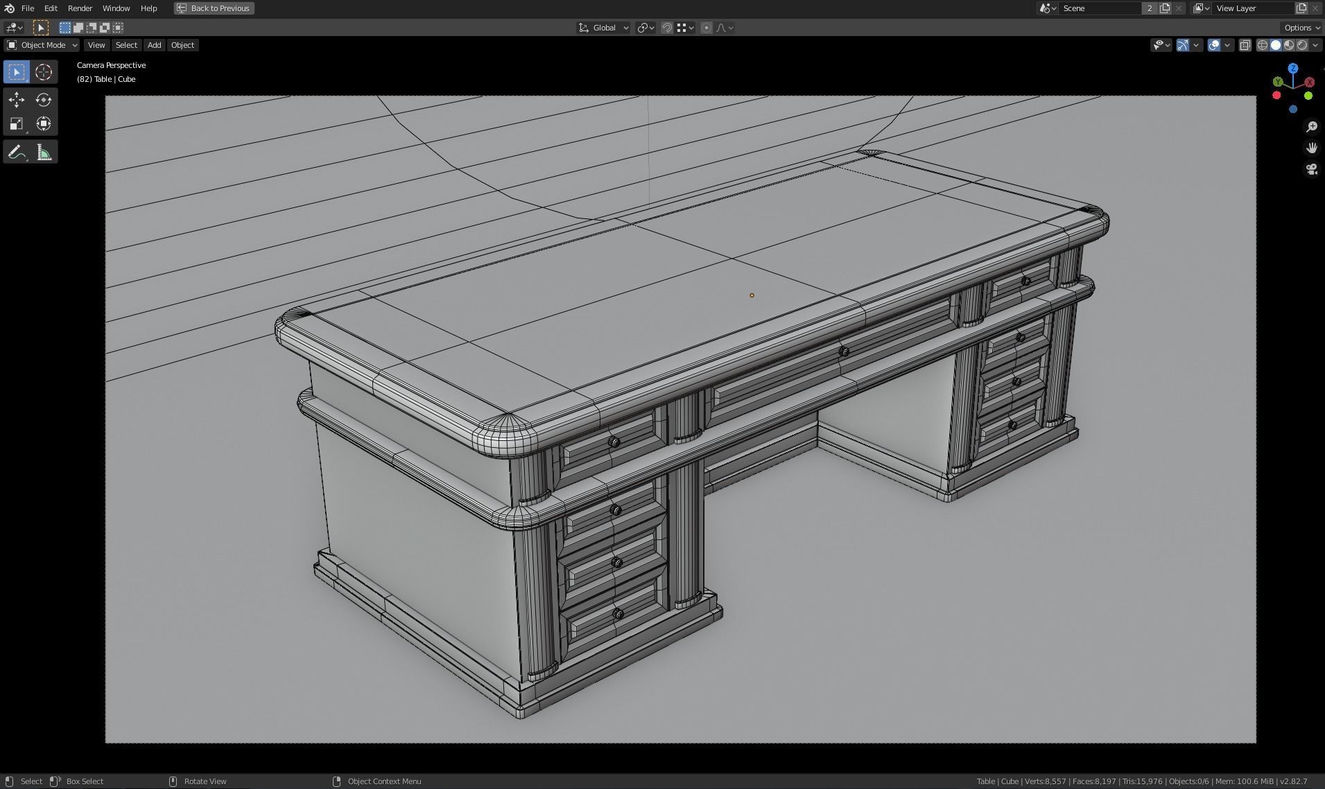Click the scene users count 2

click(x=1150, y=8)
